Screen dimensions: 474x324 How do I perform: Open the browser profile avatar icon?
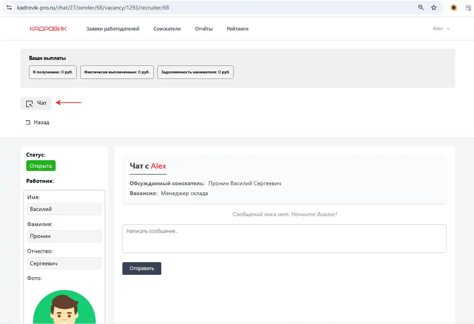[x=468, y=8]
